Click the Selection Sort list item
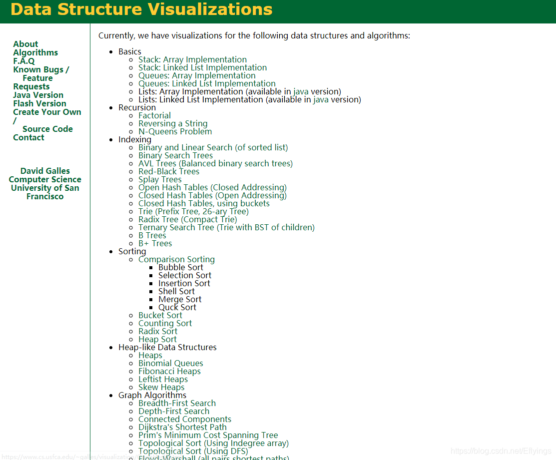Image resolution: width=556 pixels, height=460 pixels. (x=185, y=275)
